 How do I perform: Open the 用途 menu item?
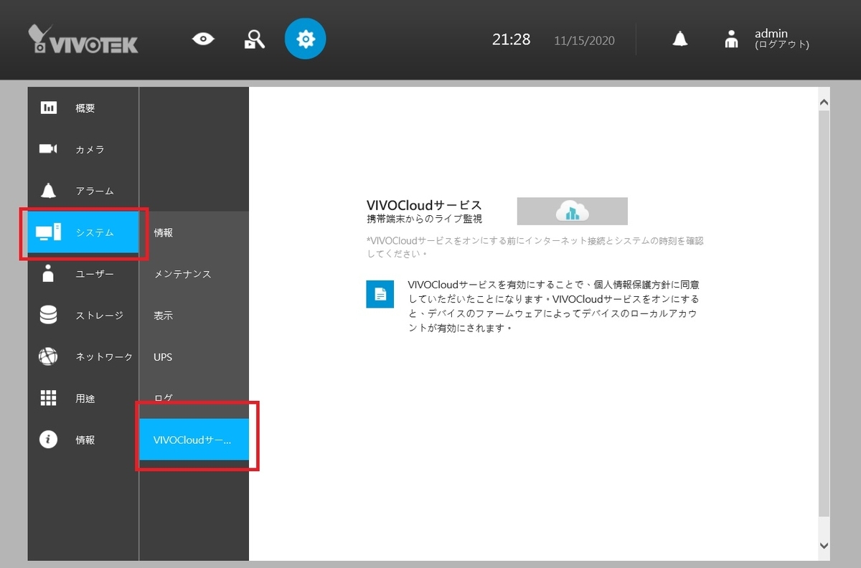[x=83, y=398]
